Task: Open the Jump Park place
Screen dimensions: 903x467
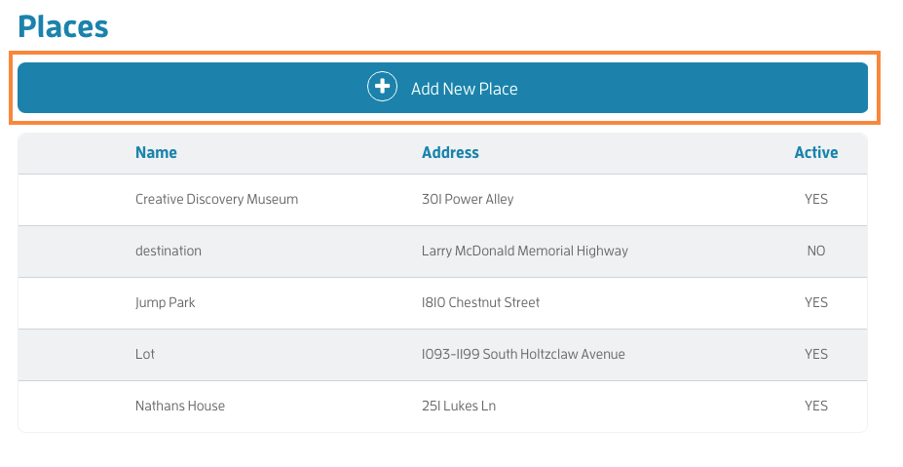Action: point(166,302)
